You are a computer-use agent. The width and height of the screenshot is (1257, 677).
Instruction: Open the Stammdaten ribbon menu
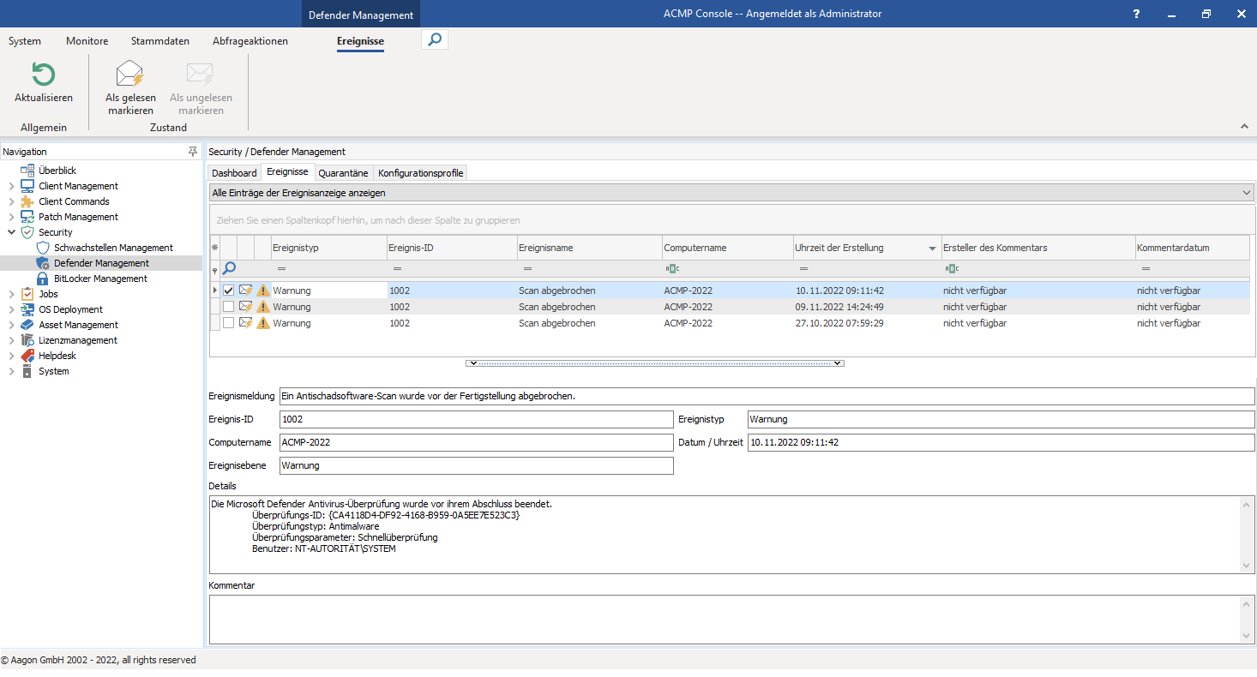coord(159,41)
